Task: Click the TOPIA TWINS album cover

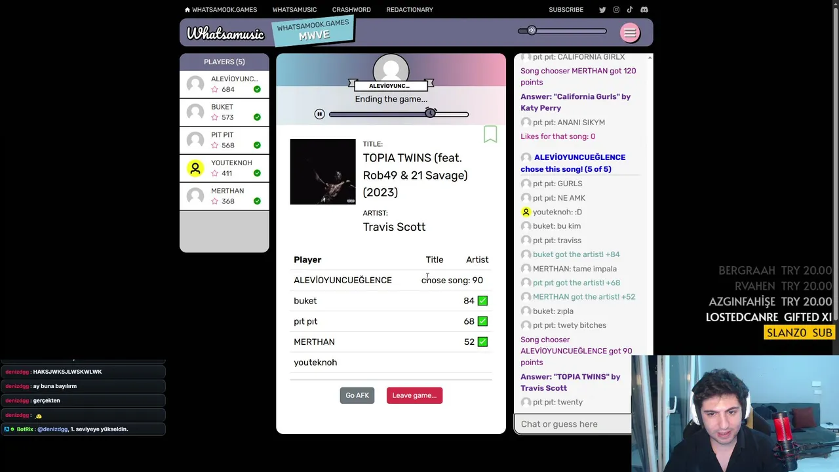Action: click(322, 172)
